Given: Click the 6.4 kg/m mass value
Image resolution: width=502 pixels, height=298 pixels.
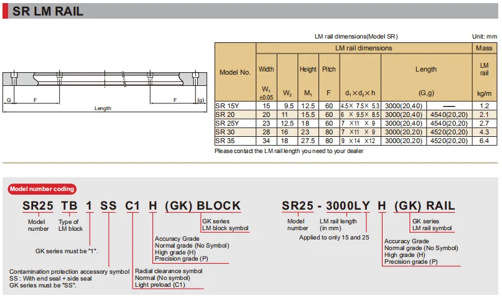Looking at the screenshot, I should (484, 141).
